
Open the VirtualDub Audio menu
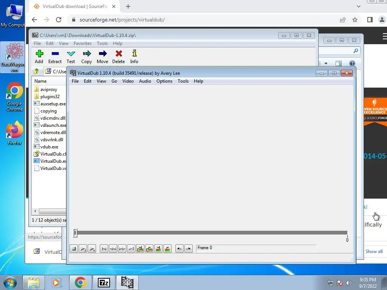(x=145, y=81)
